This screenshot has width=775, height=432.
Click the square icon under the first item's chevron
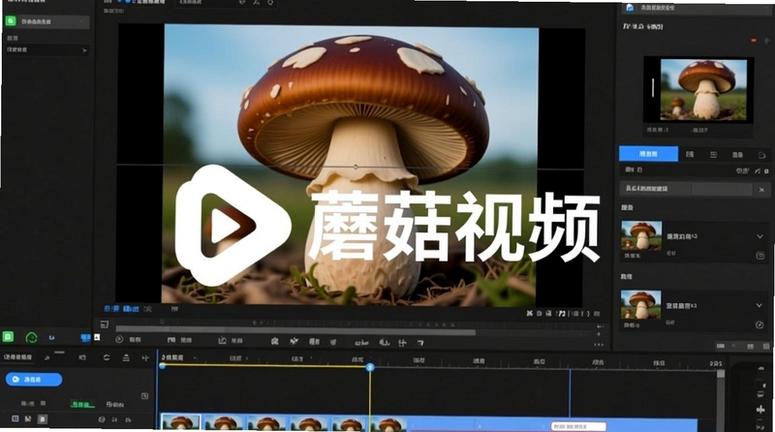pos(760,256)
